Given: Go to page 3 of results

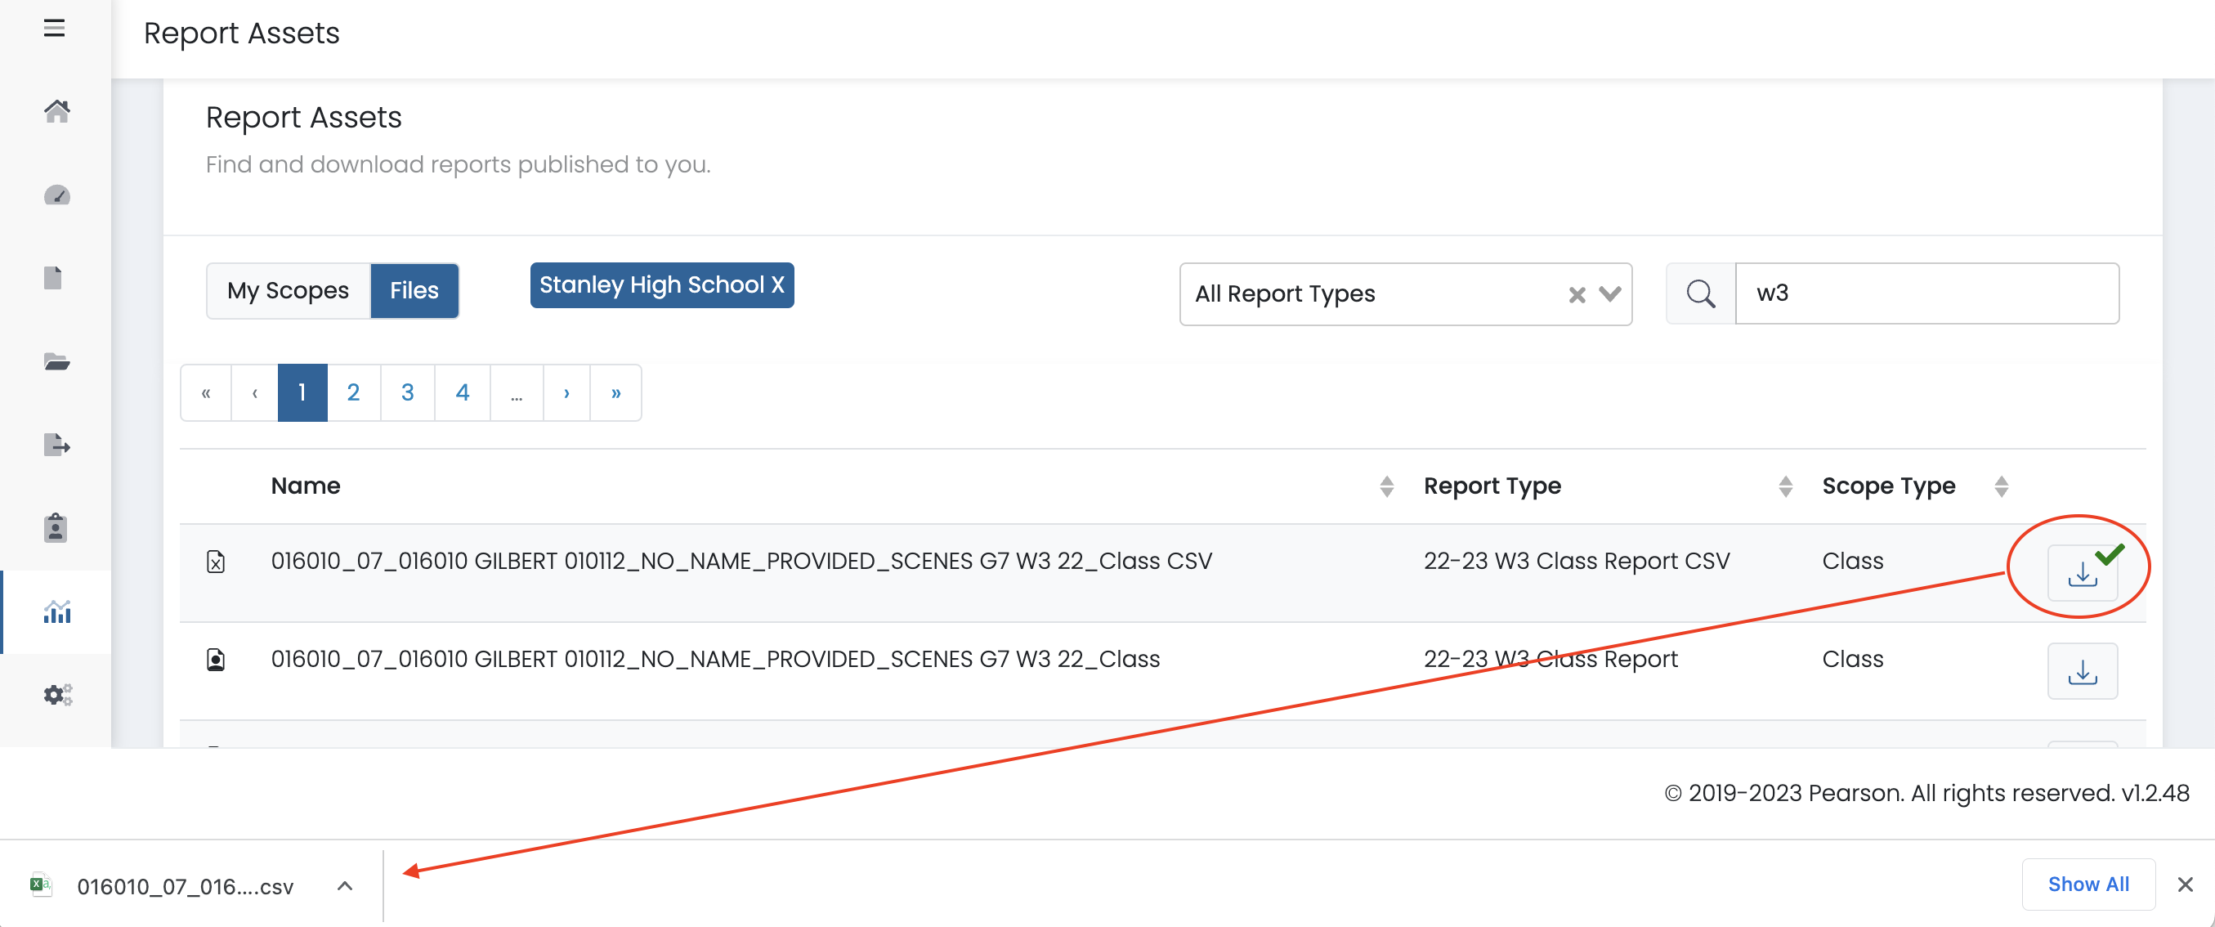Looking at the screenshot, I should pos(408,393).
